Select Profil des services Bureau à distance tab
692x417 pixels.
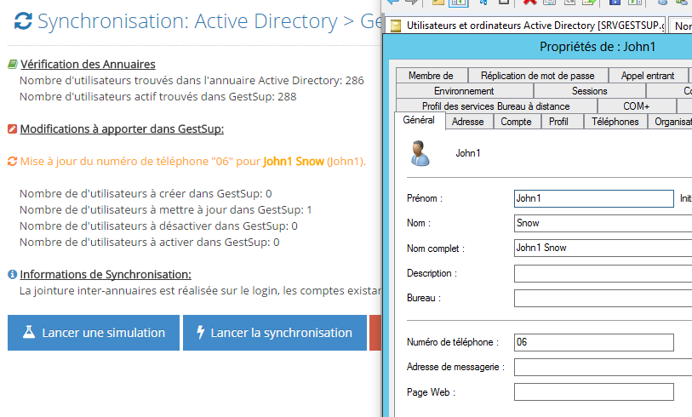(496, 106)
